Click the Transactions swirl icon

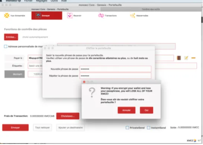pos(101,16)
